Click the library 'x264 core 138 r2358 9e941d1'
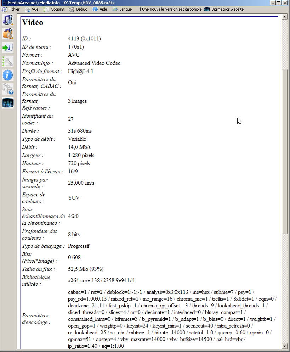This screenshot has height=352, width=290. click(101, 280)
